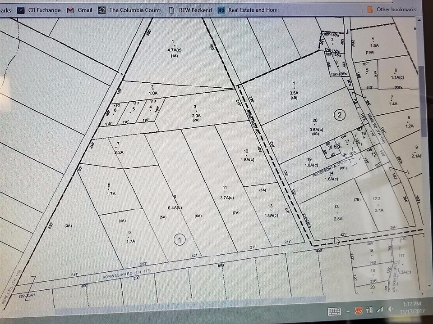The height and width of the screenshot is (324, 433).
Task: Click lot 14 labeled 1.6A(c)
Action: pos(331,176)
